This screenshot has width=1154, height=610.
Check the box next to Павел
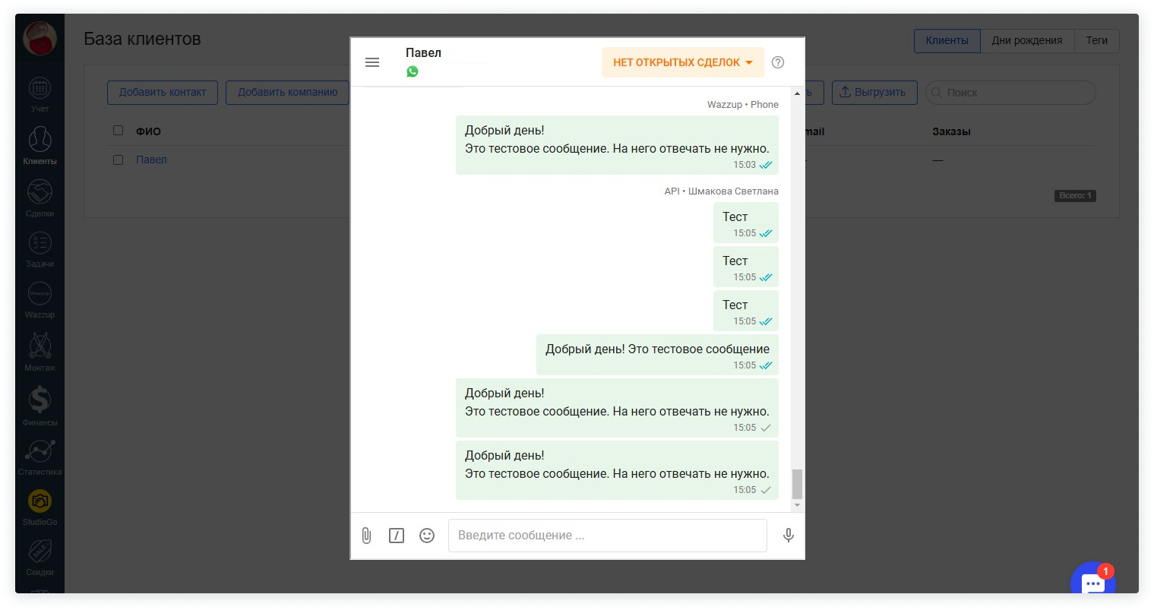coord(118,160)
